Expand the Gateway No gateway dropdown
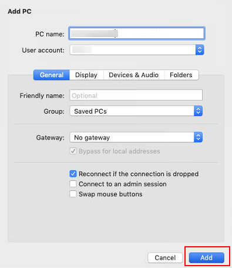This screenshot has height=268, width=232. tap(136, 137)
